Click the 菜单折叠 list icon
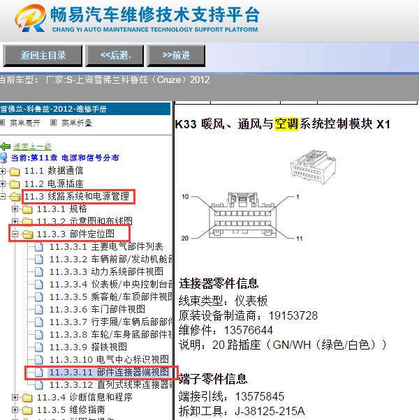This screenshot has height=420, width=419. (53, 123)
